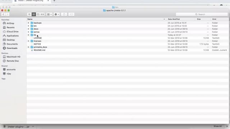
Task: Switch Finder to gallery view
Action: (x=42, y=14)
